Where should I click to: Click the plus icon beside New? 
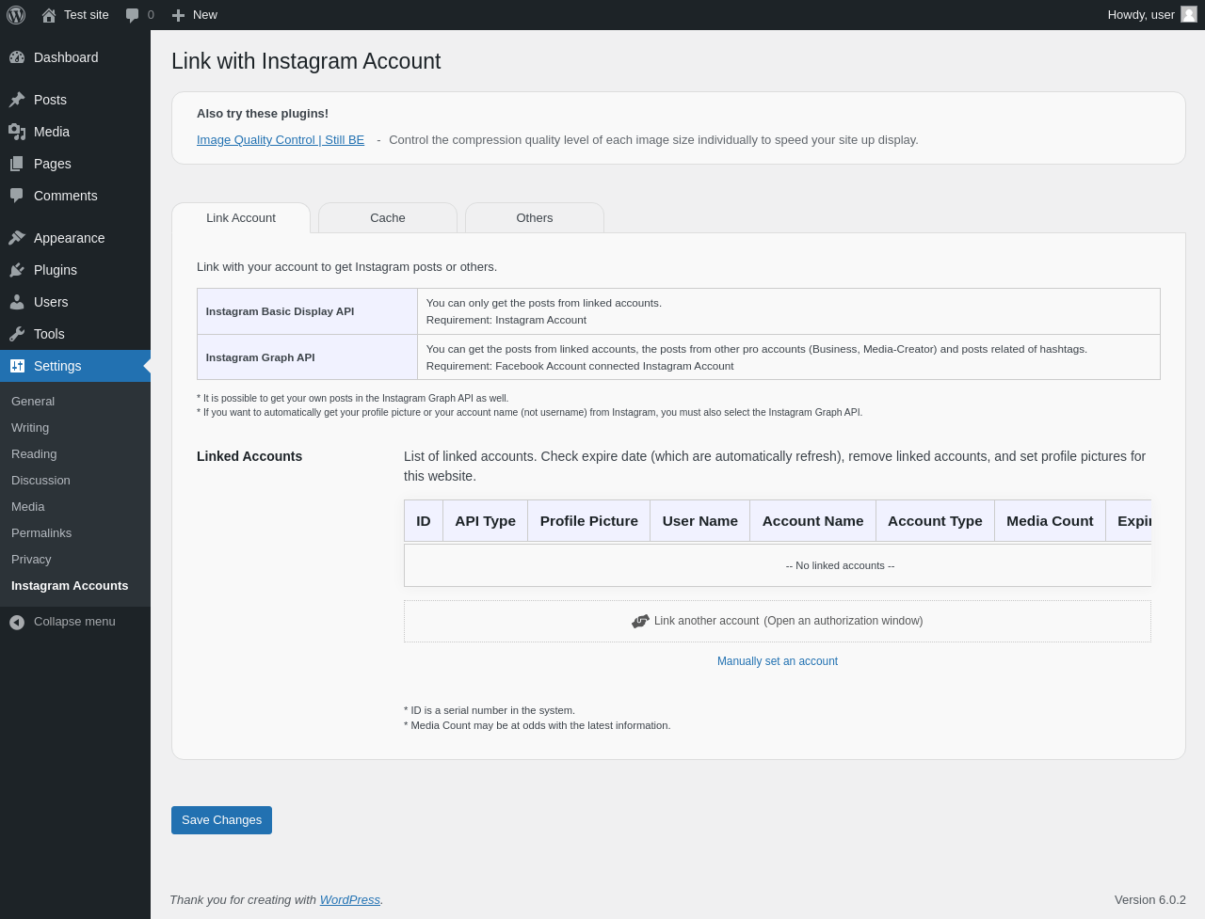(178, 15)
